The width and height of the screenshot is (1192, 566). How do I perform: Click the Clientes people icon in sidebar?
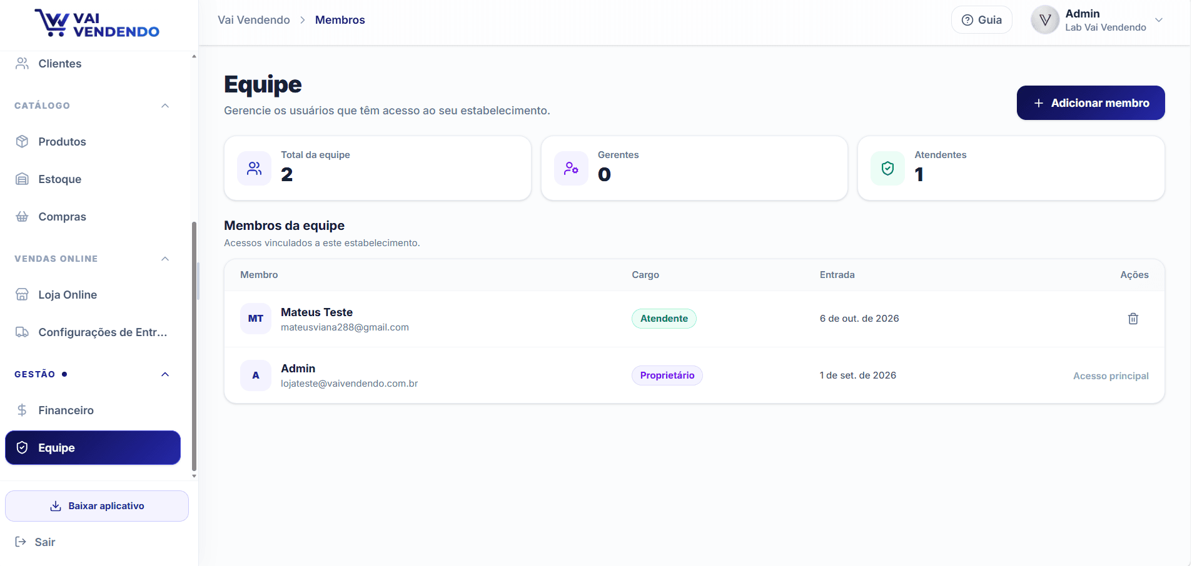click(x=22, y=63)
